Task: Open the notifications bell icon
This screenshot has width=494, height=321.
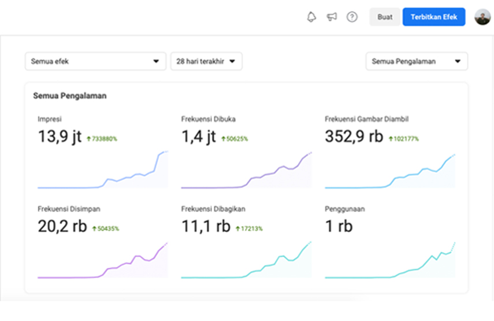Action: coord(311,17)
